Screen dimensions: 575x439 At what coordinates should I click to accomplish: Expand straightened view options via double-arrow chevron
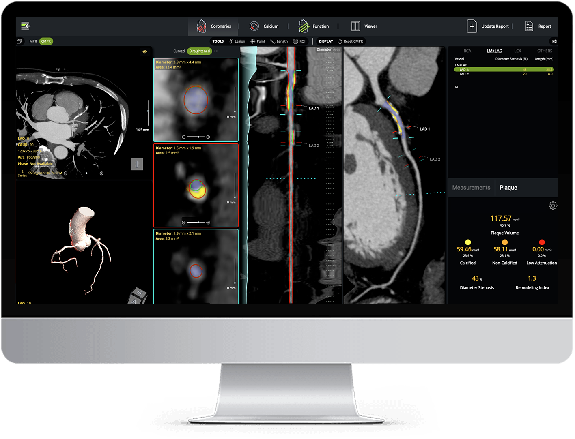216,51
